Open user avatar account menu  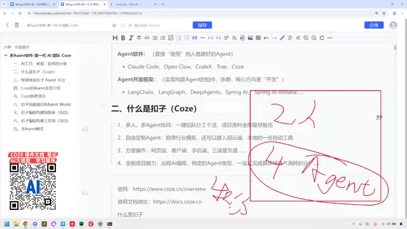tap(393, 25)
